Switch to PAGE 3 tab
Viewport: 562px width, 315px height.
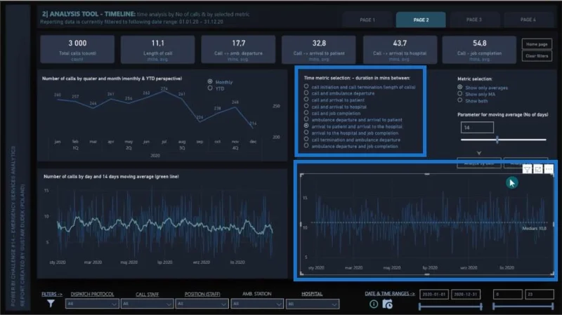(473, 20)
